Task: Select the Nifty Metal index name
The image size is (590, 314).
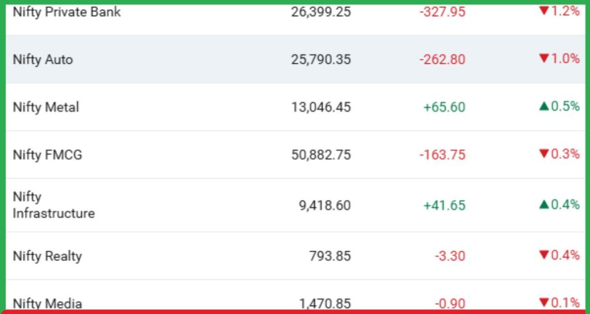Action: (46, 107)
